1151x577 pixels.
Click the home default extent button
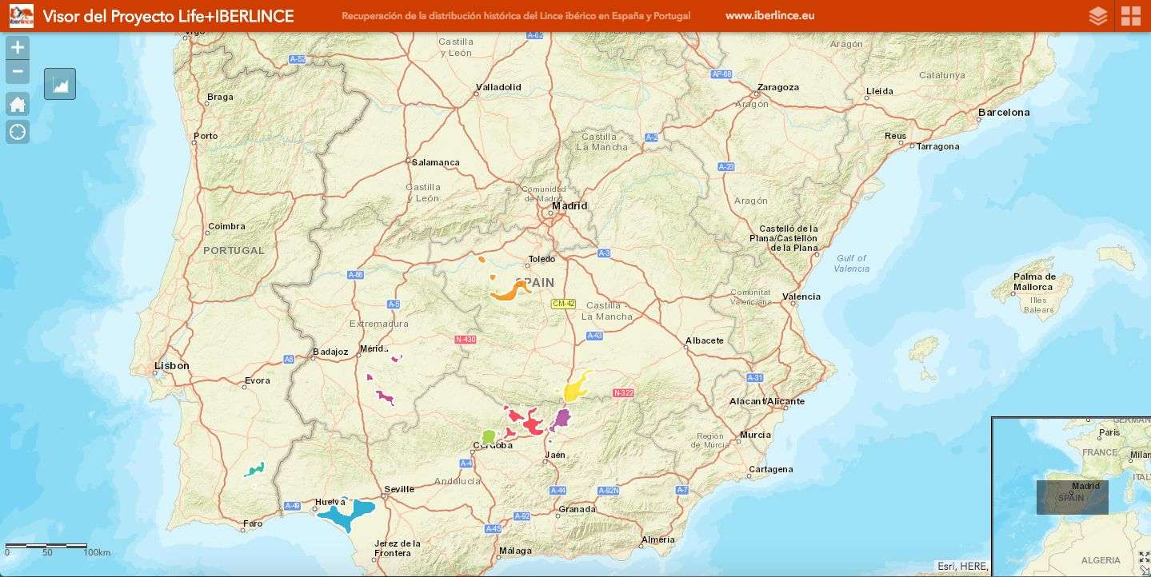[18, 104]
